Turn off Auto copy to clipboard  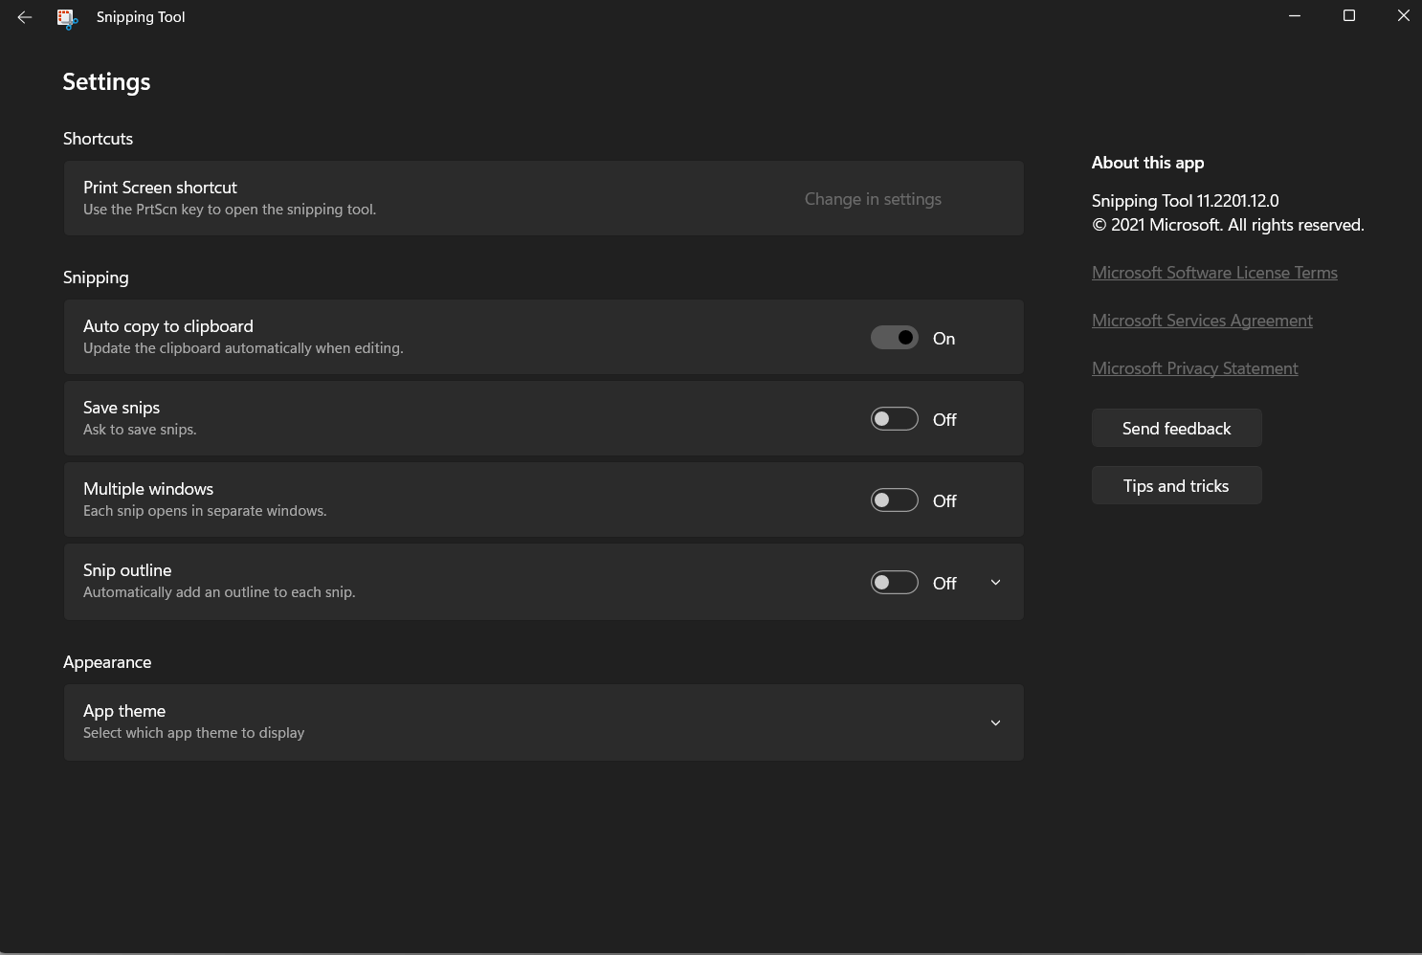tap(895, 338)
